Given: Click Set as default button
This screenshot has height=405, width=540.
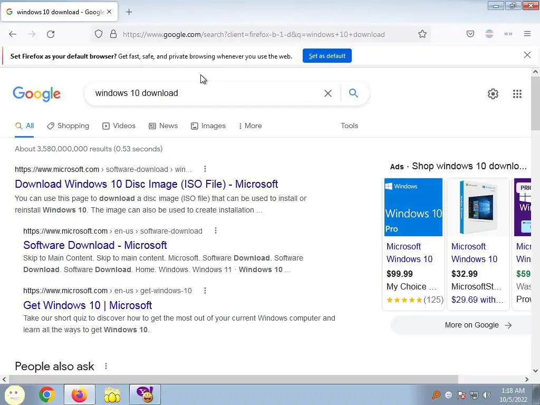Looking at the screenshot, I should [x=327, y=56].
